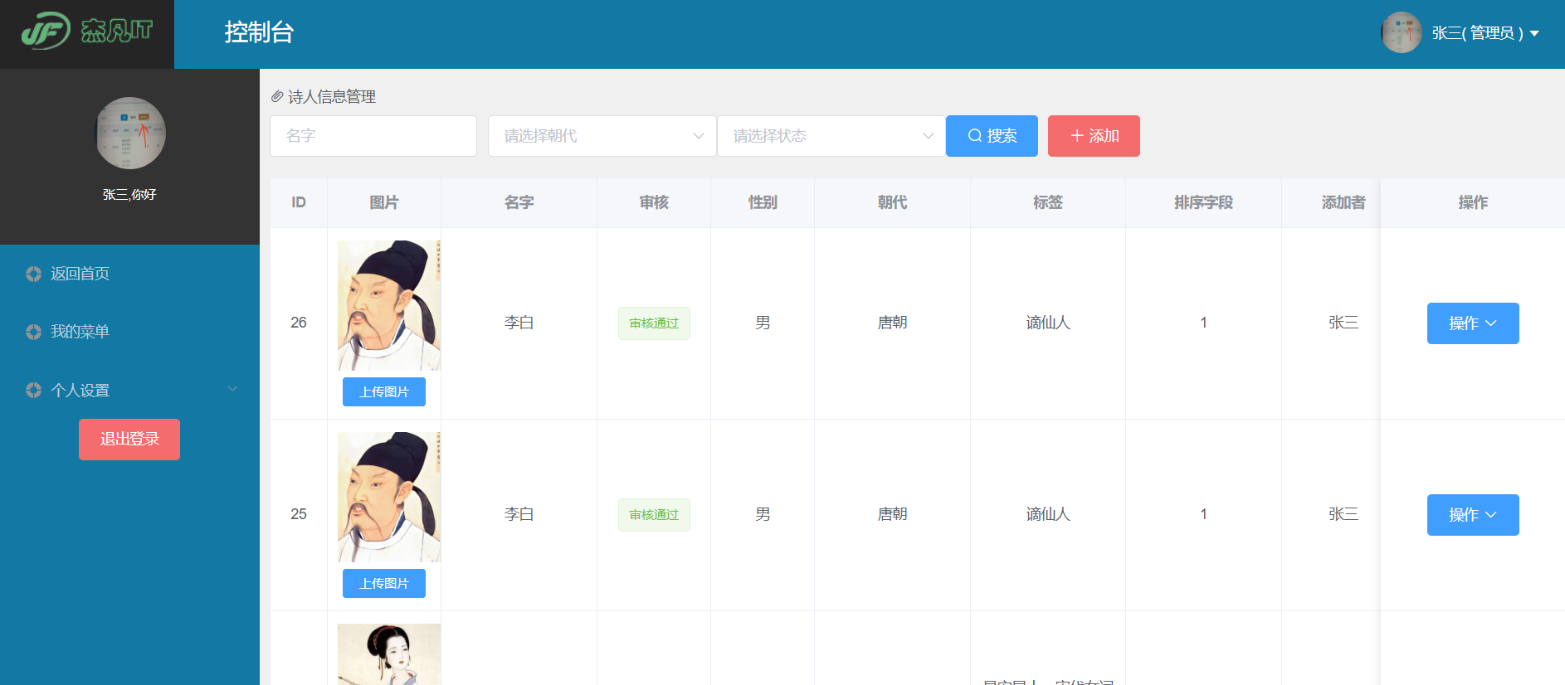Click the 李白 portrait in row 26
This screenshot has height=685, width=1565.
[x=389, y=305]
